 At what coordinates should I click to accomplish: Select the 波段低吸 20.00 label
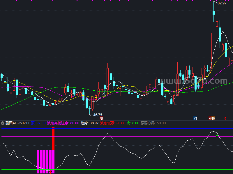tap(113, 123)
